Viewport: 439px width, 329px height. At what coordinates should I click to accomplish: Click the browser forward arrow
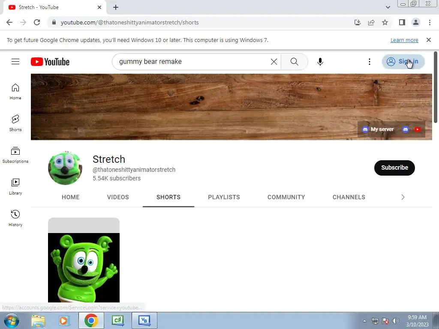(23, 22)
